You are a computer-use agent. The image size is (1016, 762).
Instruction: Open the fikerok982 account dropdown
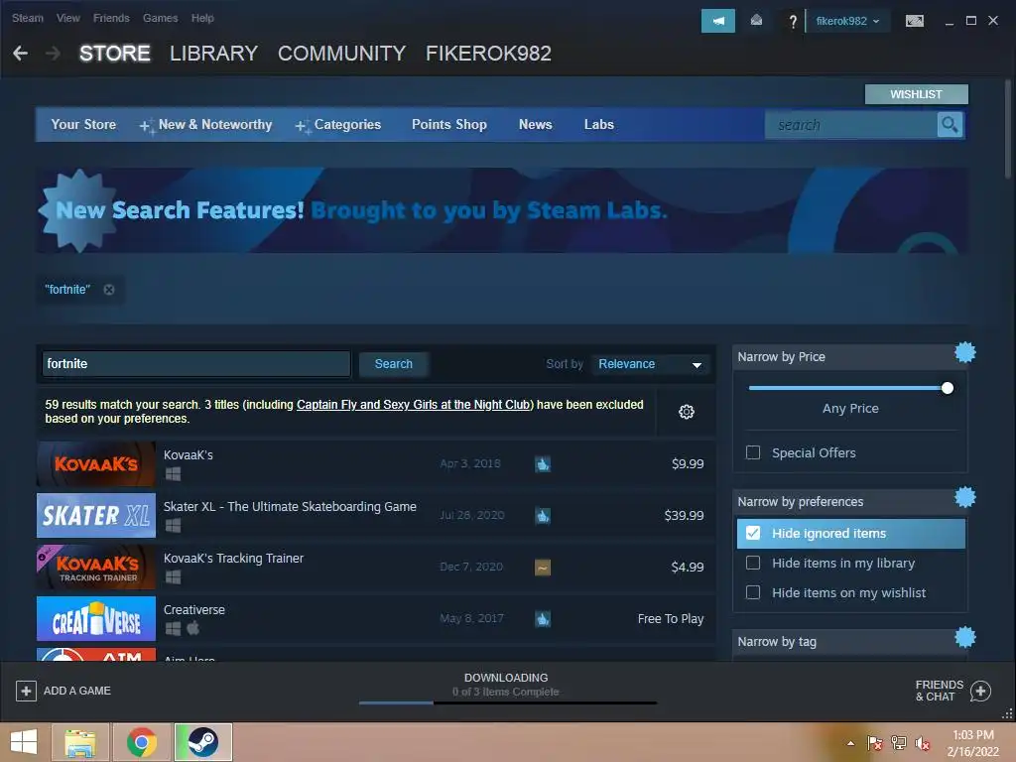[847, 21]
